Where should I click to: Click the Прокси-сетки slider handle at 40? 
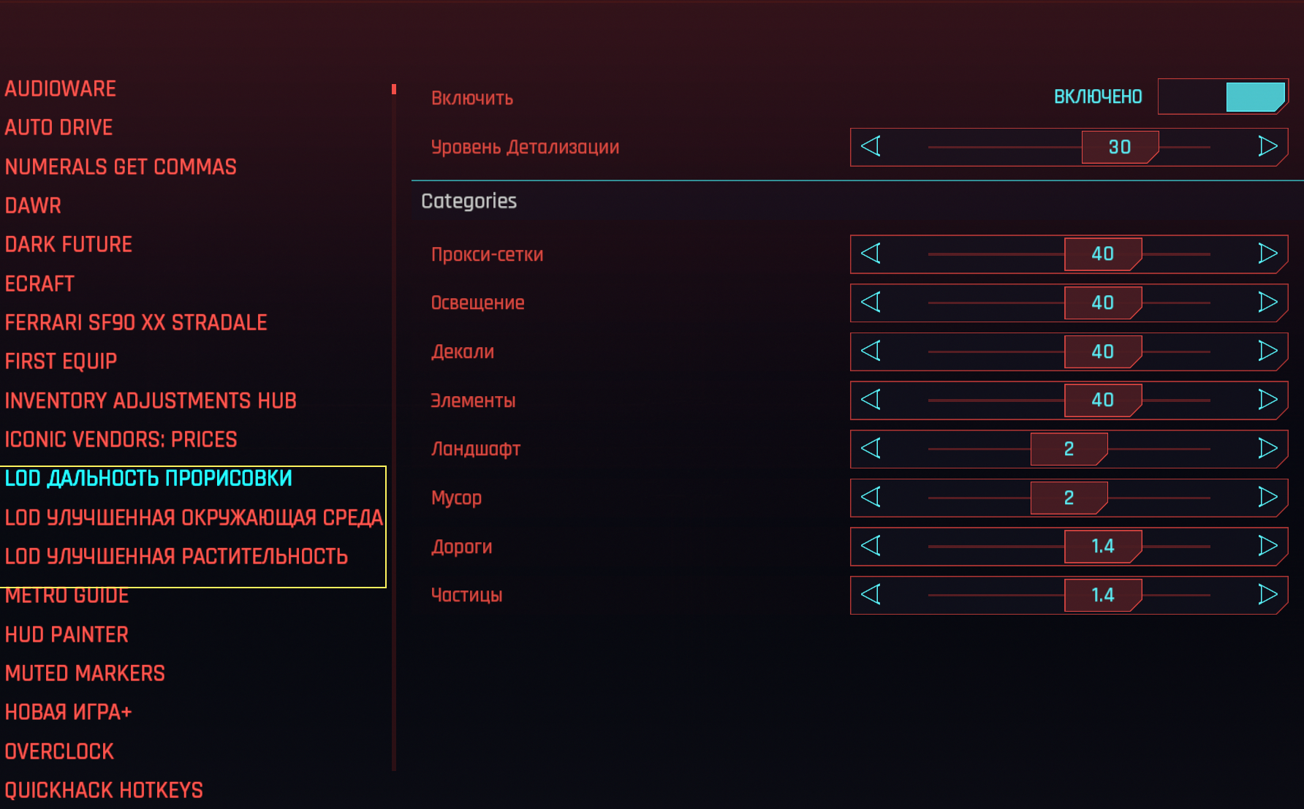tap(1103, 254)
